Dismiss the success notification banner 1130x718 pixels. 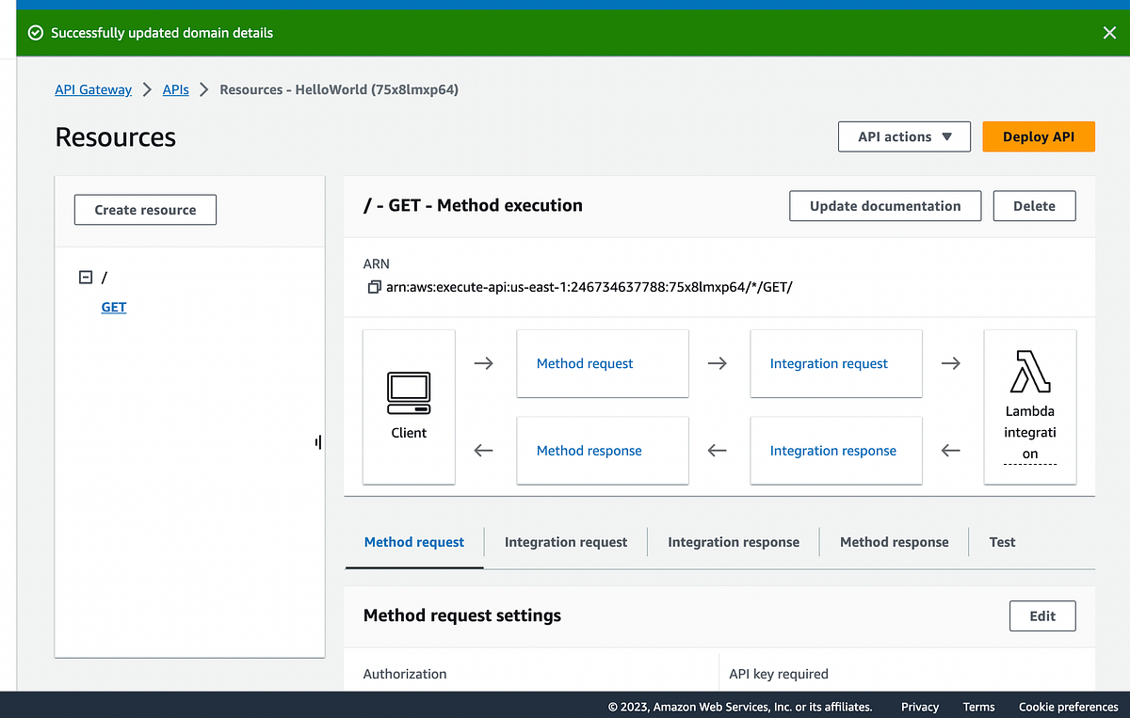[x=1109, y=31]
